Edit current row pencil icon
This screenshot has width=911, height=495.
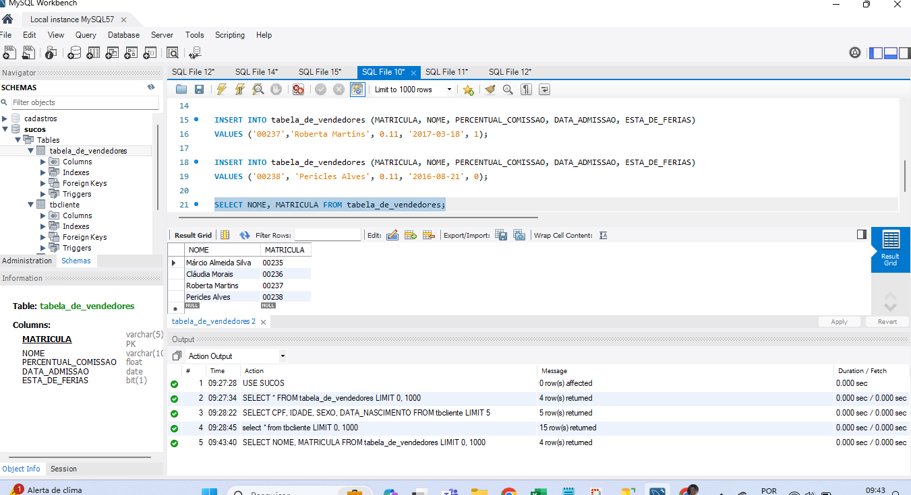(x=392, y=235)
